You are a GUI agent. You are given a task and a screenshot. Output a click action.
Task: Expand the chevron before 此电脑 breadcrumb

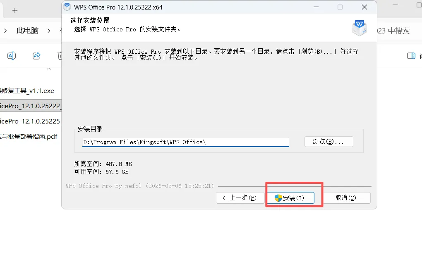point(5,31)
